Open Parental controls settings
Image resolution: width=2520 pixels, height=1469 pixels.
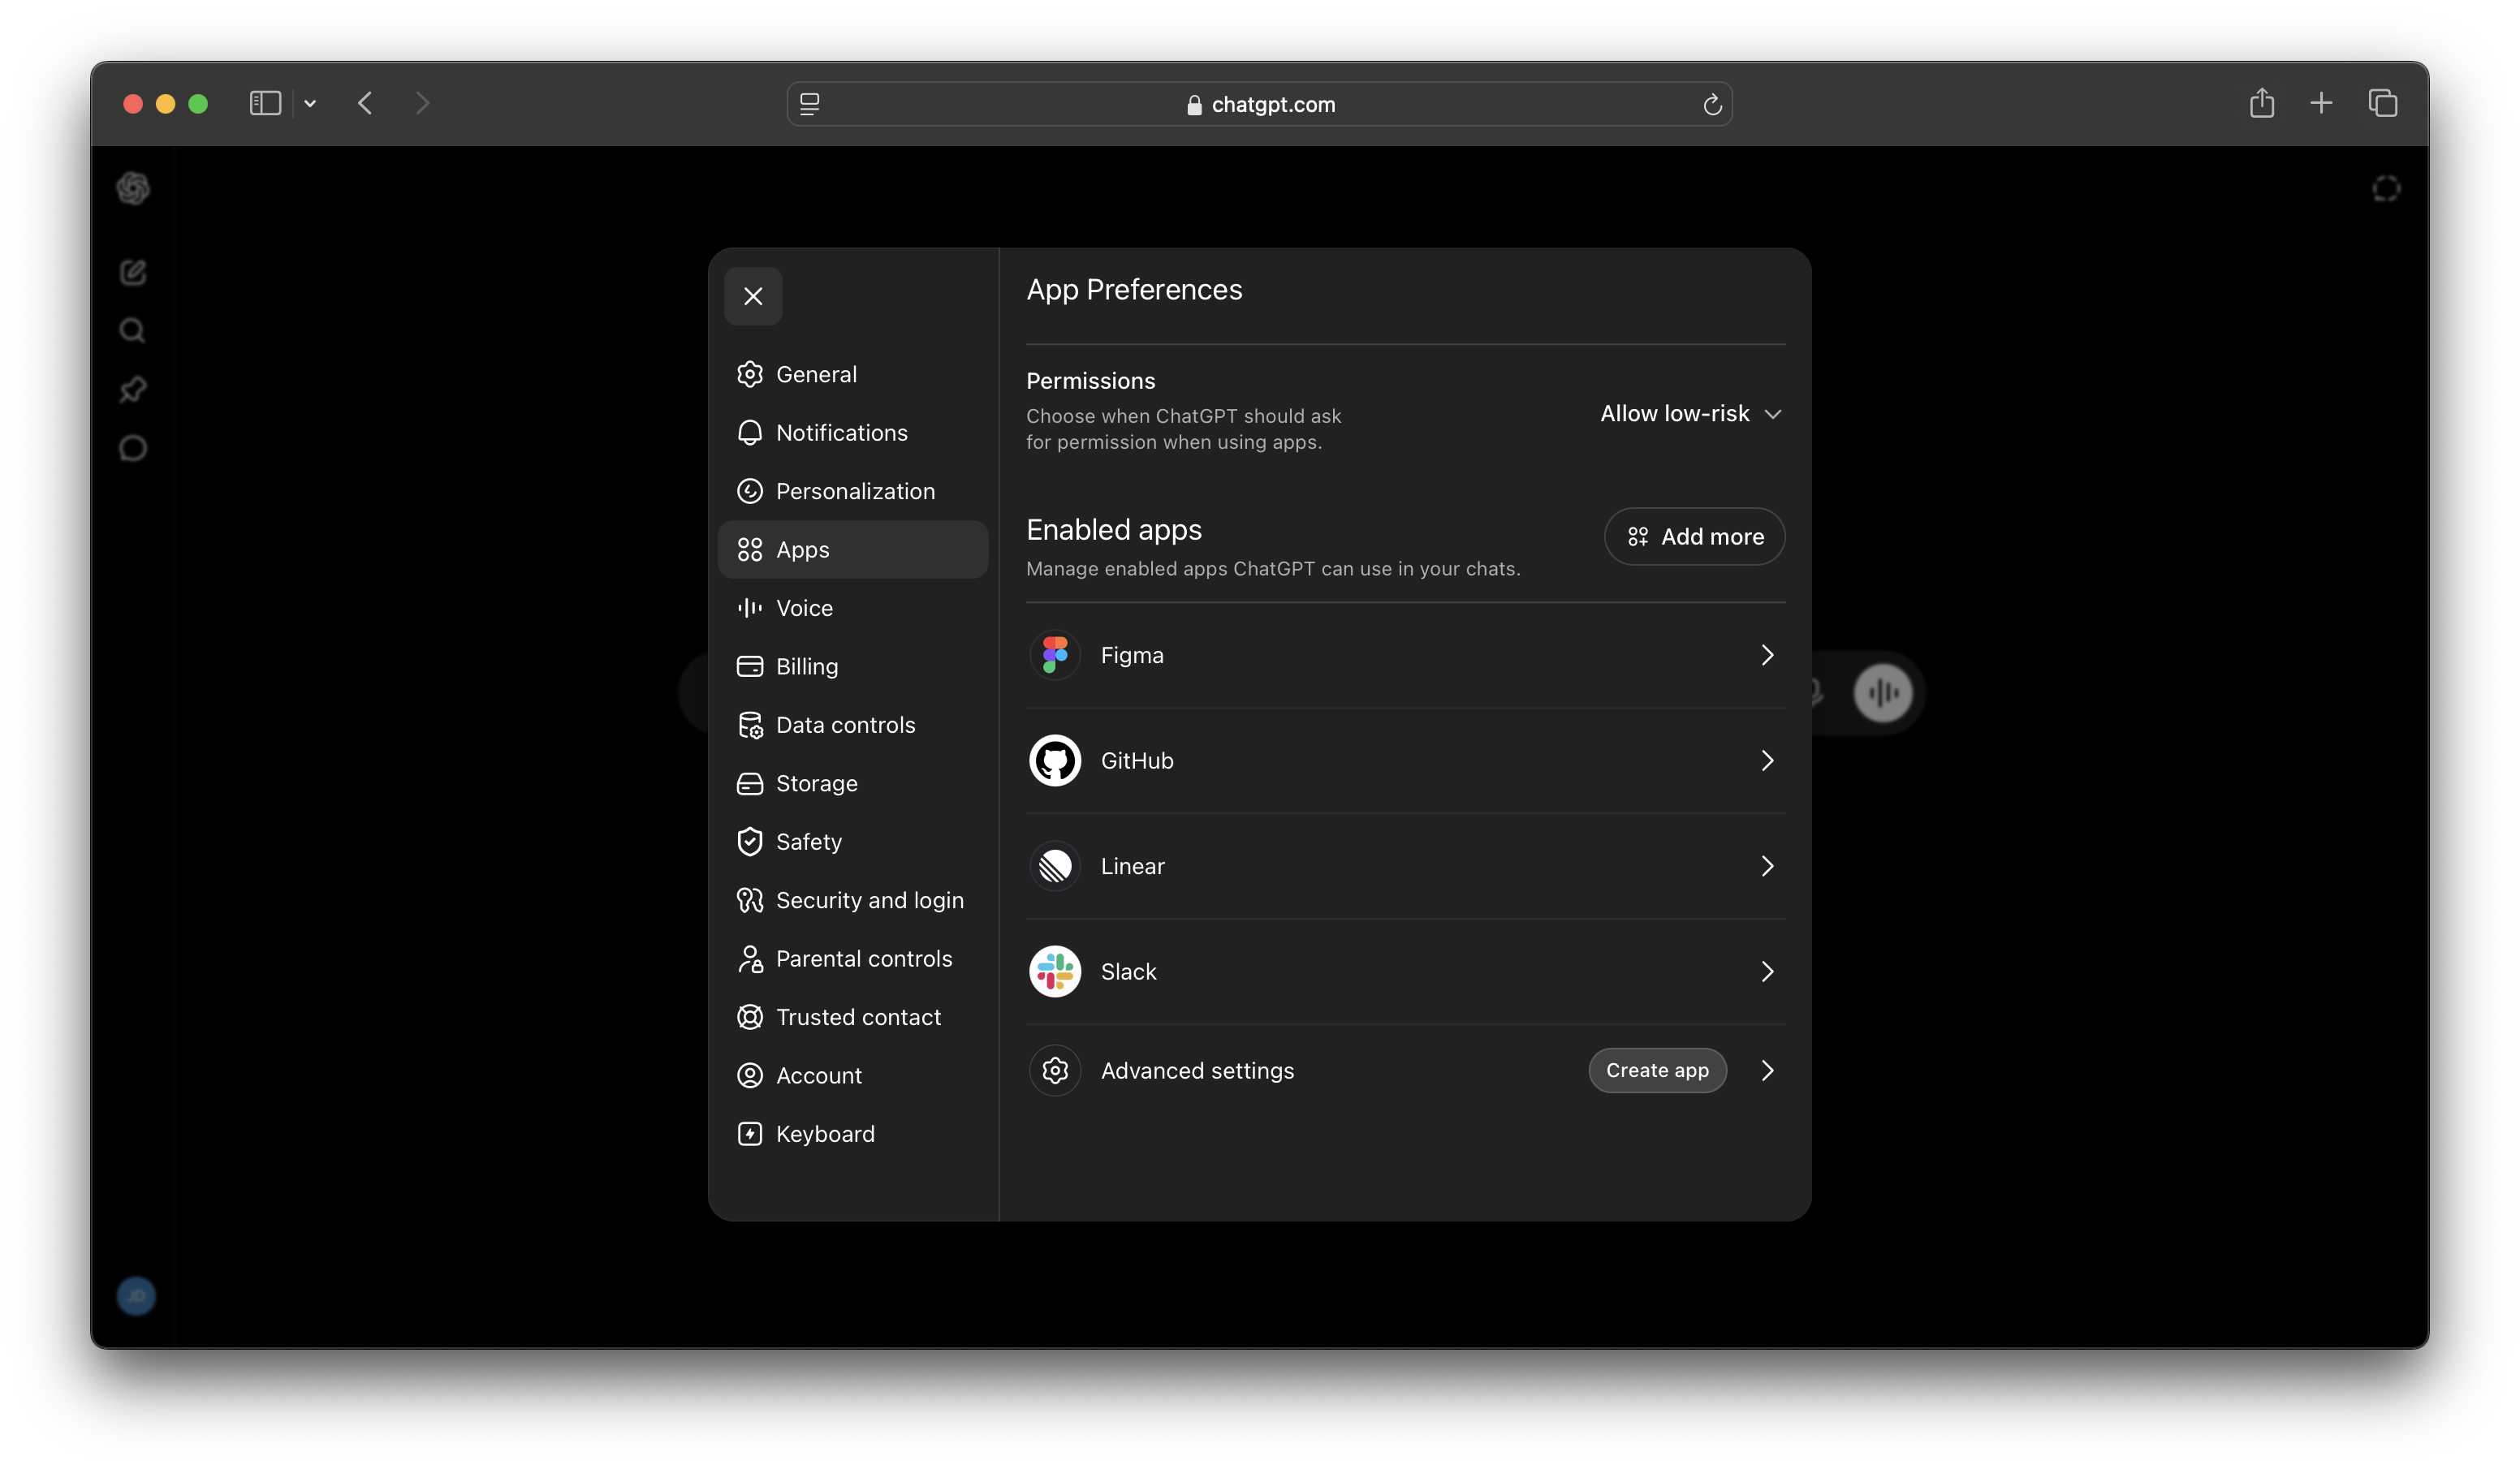pyautogui.click(x=853, y=958)
